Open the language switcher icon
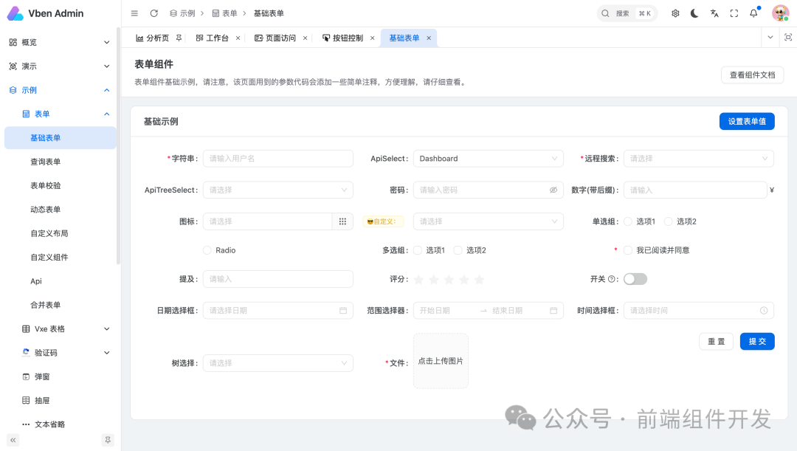This screenshot has width=797, height=451. [714, 13]
